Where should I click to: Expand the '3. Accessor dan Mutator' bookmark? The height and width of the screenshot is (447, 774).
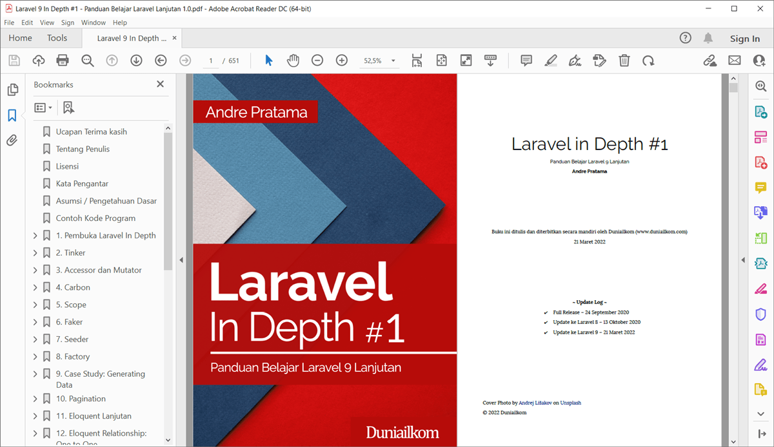35,271
